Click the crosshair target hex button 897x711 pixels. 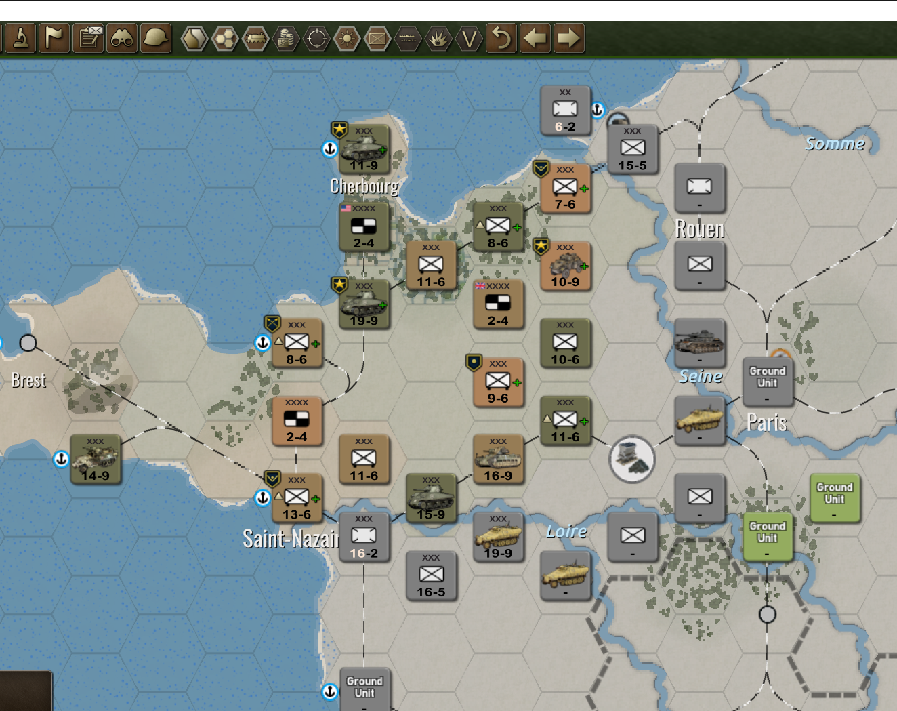(316, 39)
